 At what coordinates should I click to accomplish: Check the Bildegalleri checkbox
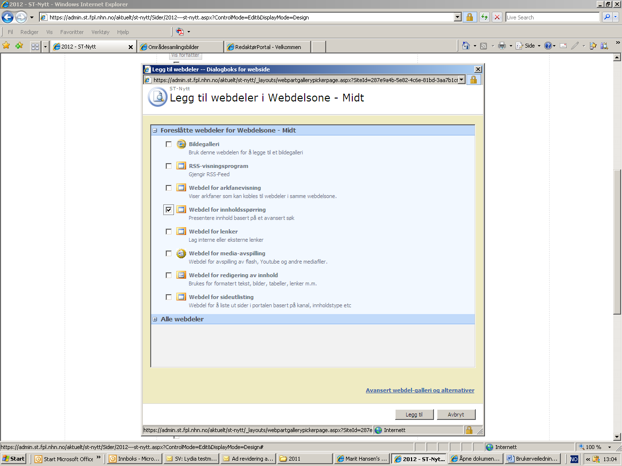(169, 144)
